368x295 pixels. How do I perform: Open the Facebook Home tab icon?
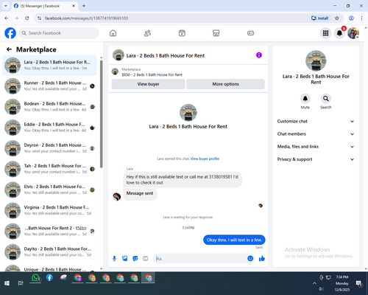[x=113, y=33]
